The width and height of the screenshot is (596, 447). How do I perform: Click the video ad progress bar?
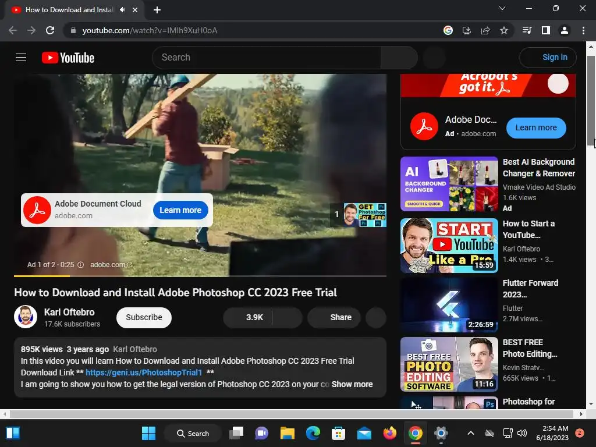tap(200, 275)
